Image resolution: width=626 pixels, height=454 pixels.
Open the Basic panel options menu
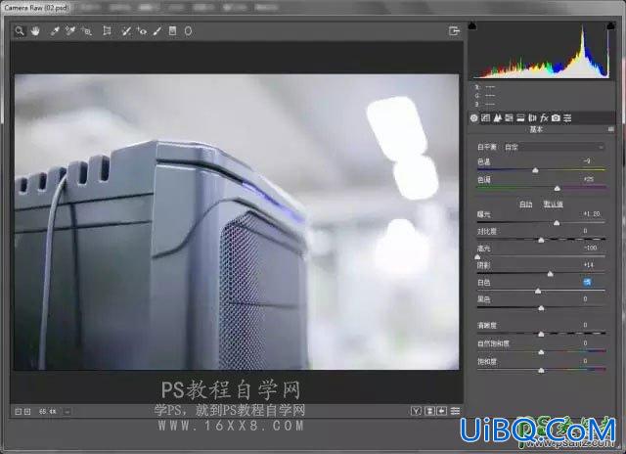point(610,129)
